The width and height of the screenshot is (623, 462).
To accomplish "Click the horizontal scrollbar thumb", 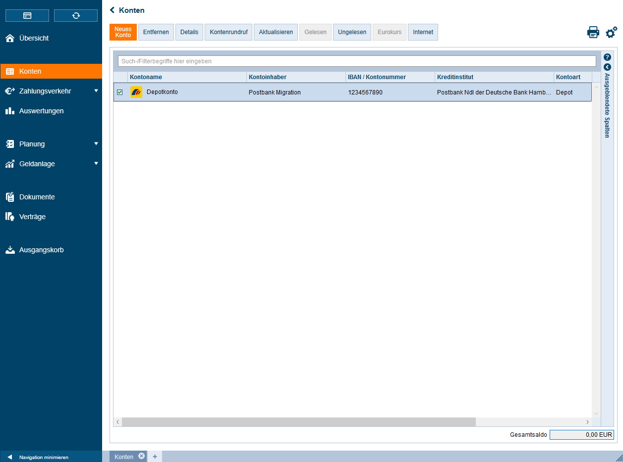I will coord(299,422).
